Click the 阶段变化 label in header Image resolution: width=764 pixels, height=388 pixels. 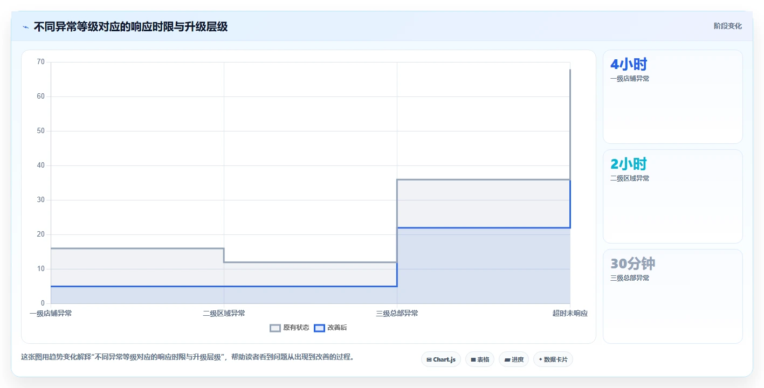(728, 26)
